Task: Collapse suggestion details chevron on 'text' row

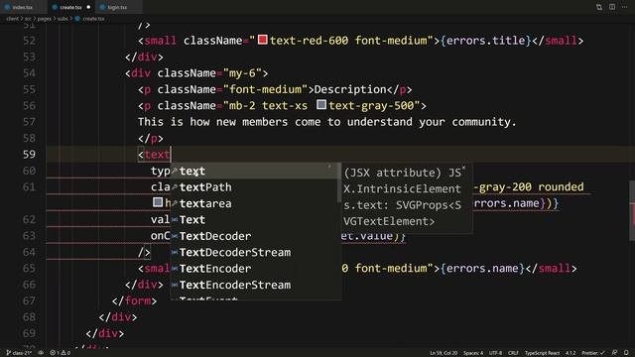Action: coord(329,166)
